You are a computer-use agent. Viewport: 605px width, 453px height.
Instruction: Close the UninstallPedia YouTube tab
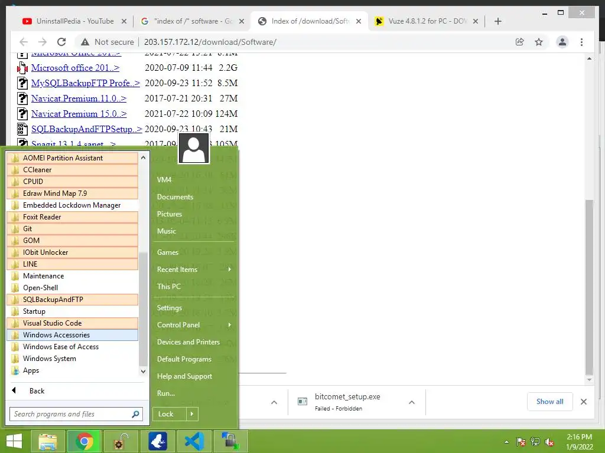coord(124,21)
